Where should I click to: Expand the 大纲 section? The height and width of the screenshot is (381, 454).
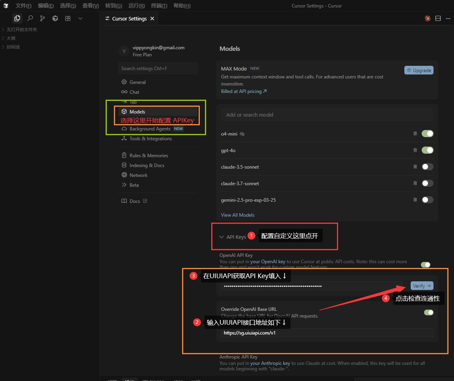pyautogui.click(x=11, y=38)
